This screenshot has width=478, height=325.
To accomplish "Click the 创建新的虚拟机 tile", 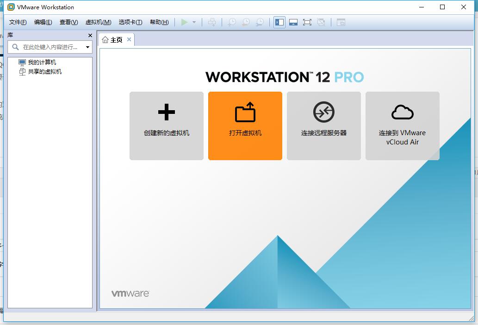I will coord(167,126).
